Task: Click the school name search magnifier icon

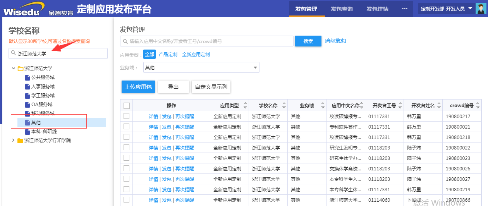Action: (14, 53)
